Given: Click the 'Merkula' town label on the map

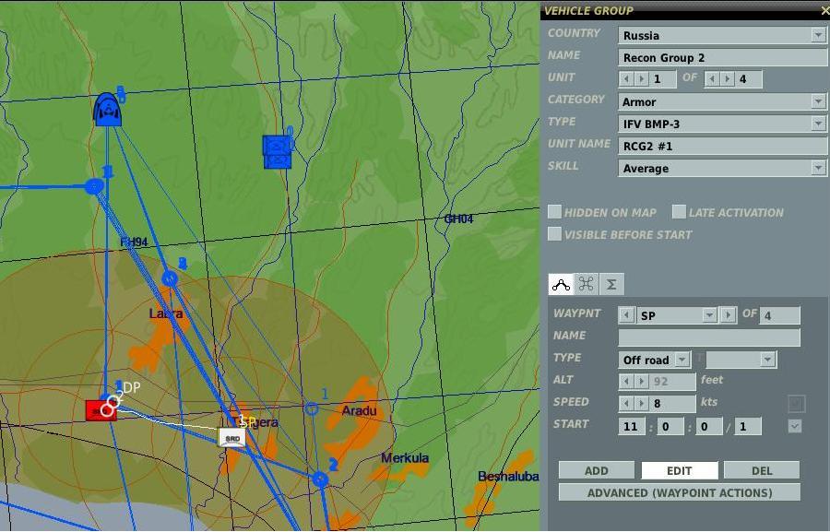Looking at the screenshot, I should coord(405,458).
